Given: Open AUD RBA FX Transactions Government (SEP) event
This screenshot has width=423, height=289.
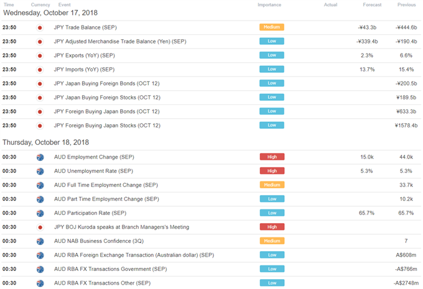Looking at the screenshot, I should (111, 269).
